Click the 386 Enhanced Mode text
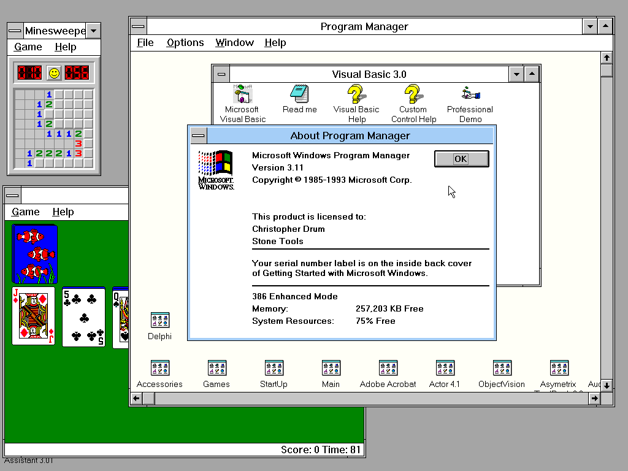The width and height of the screenshot is (628, 471). point(295,296)
